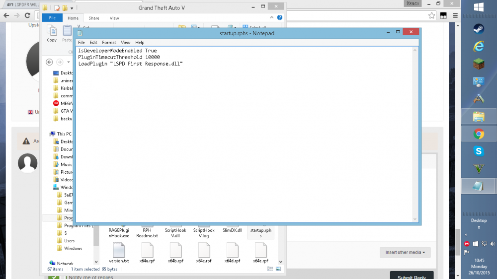This screenshot has width=497, height=279.
Task: Open Notepad Format menu
Action: tap(109, 42)
